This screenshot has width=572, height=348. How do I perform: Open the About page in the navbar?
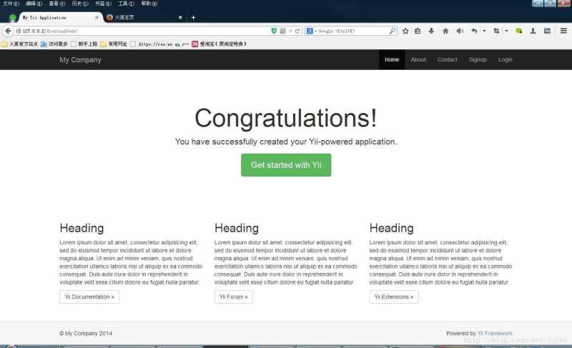[418, 60]
